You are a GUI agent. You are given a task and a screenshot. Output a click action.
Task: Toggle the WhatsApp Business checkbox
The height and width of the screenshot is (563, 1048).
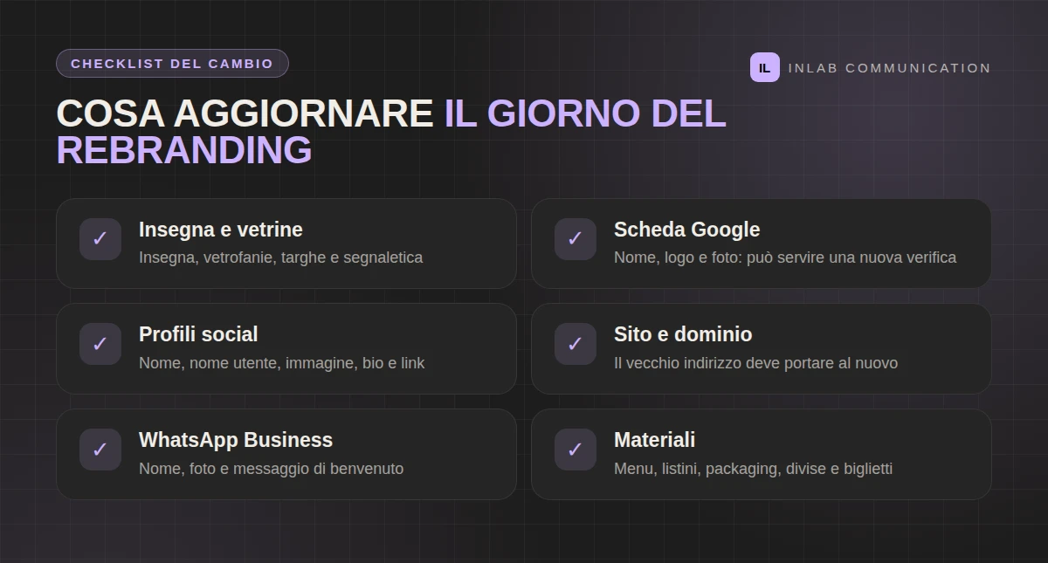tap(100, 450)
